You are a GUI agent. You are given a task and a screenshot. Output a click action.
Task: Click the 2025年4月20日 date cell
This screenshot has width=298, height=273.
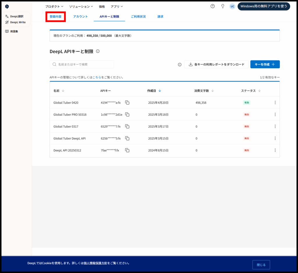tap(158, 103)
